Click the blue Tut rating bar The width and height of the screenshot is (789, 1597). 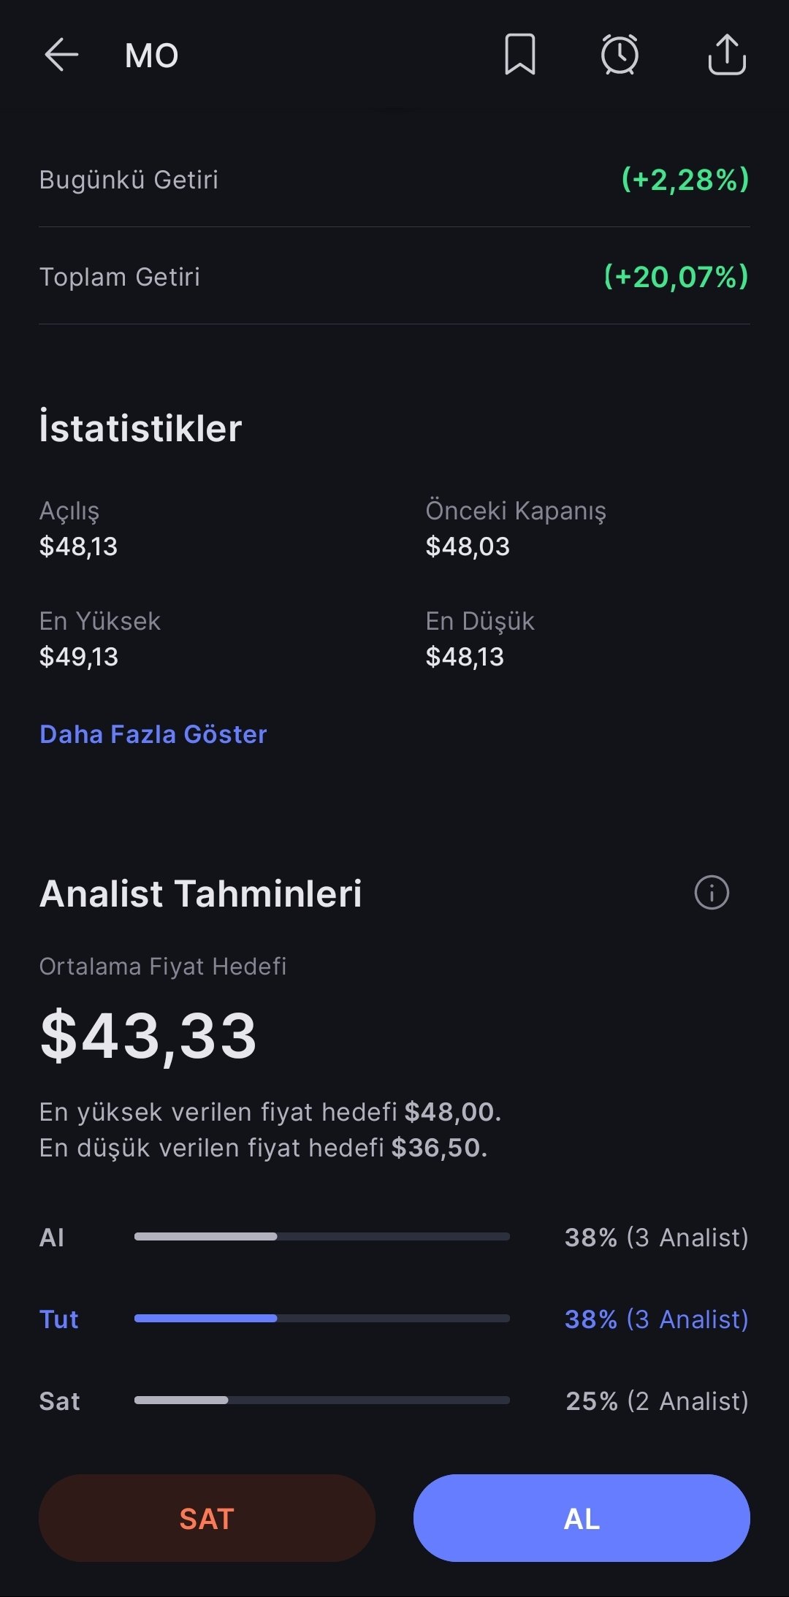pos(321,1319)
